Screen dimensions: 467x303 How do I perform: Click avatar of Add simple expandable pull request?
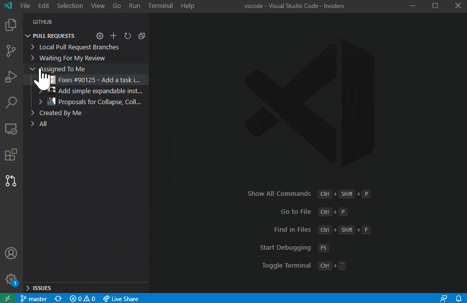pyautogui.click(x=51, y=91)
